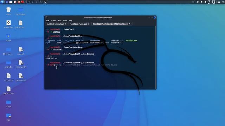Maximize the terminal window

pos(152,17)
